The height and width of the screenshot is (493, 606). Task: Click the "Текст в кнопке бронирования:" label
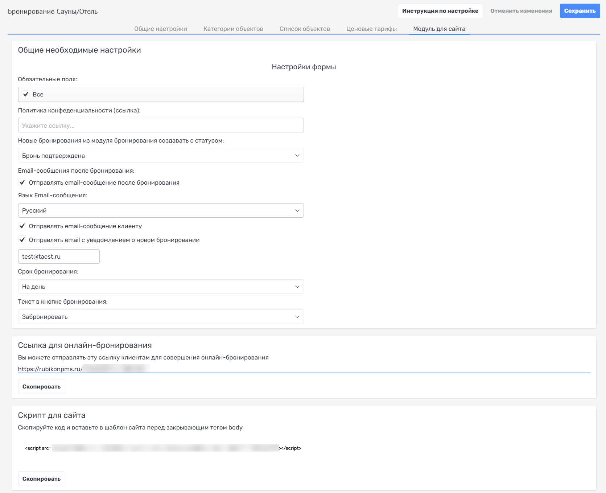tap(63, 301)
